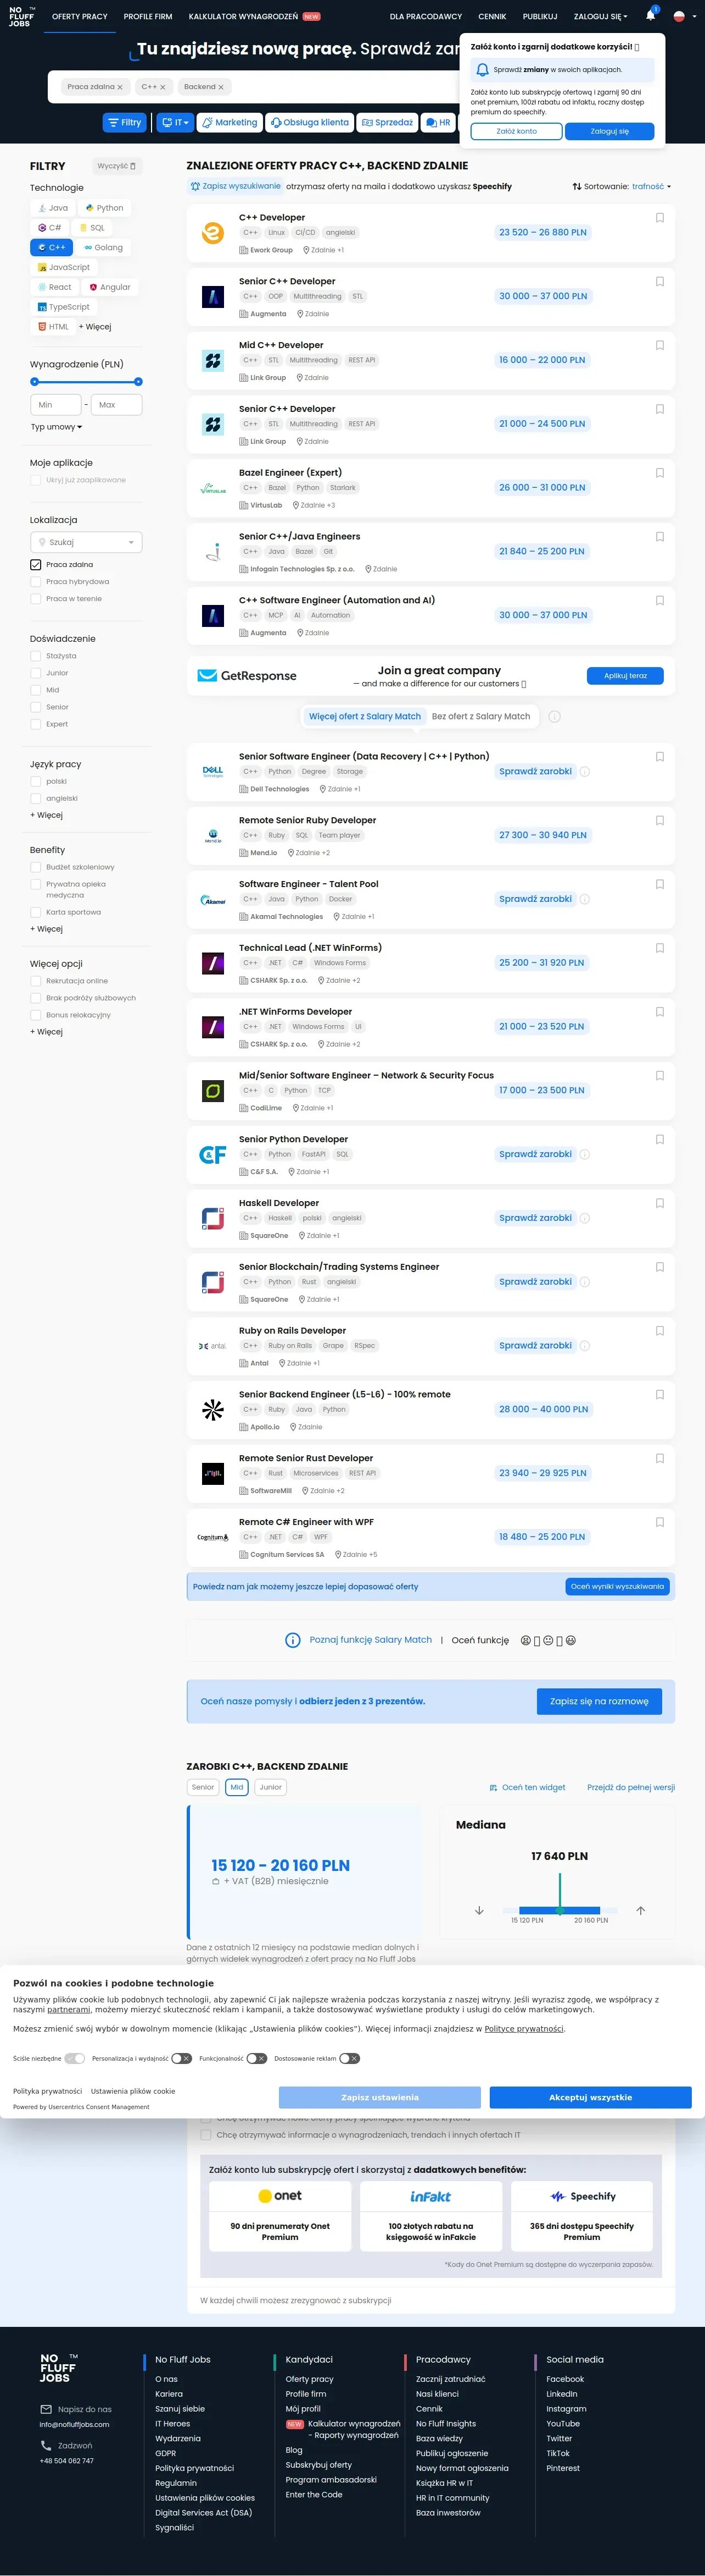Image resolution: width=705 pixels, height=2576 pixels.
Task: Click salary info icon on Dell Technologies offer
Action: point(585,772)
